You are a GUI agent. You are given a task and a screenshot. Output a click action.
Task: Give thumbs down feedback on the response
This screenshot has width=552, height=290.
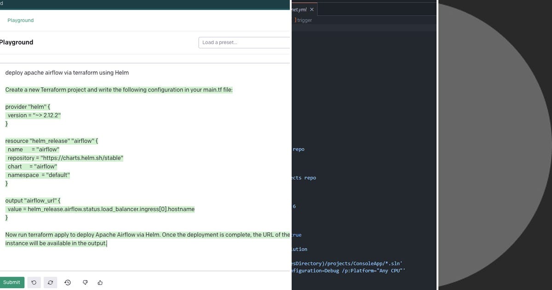coord(85,282)
